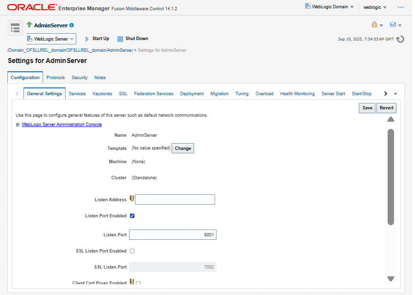Click the Start Up play icon
415x295 pixels.
coord(87,39)
